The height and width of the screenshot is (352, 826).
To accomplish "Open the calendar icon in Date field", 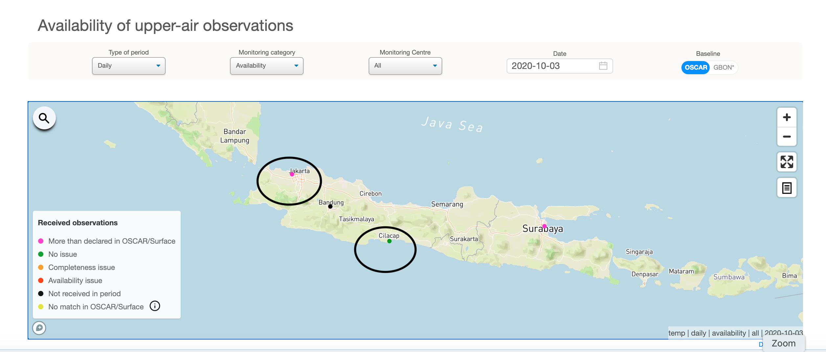I will [603, 66].
